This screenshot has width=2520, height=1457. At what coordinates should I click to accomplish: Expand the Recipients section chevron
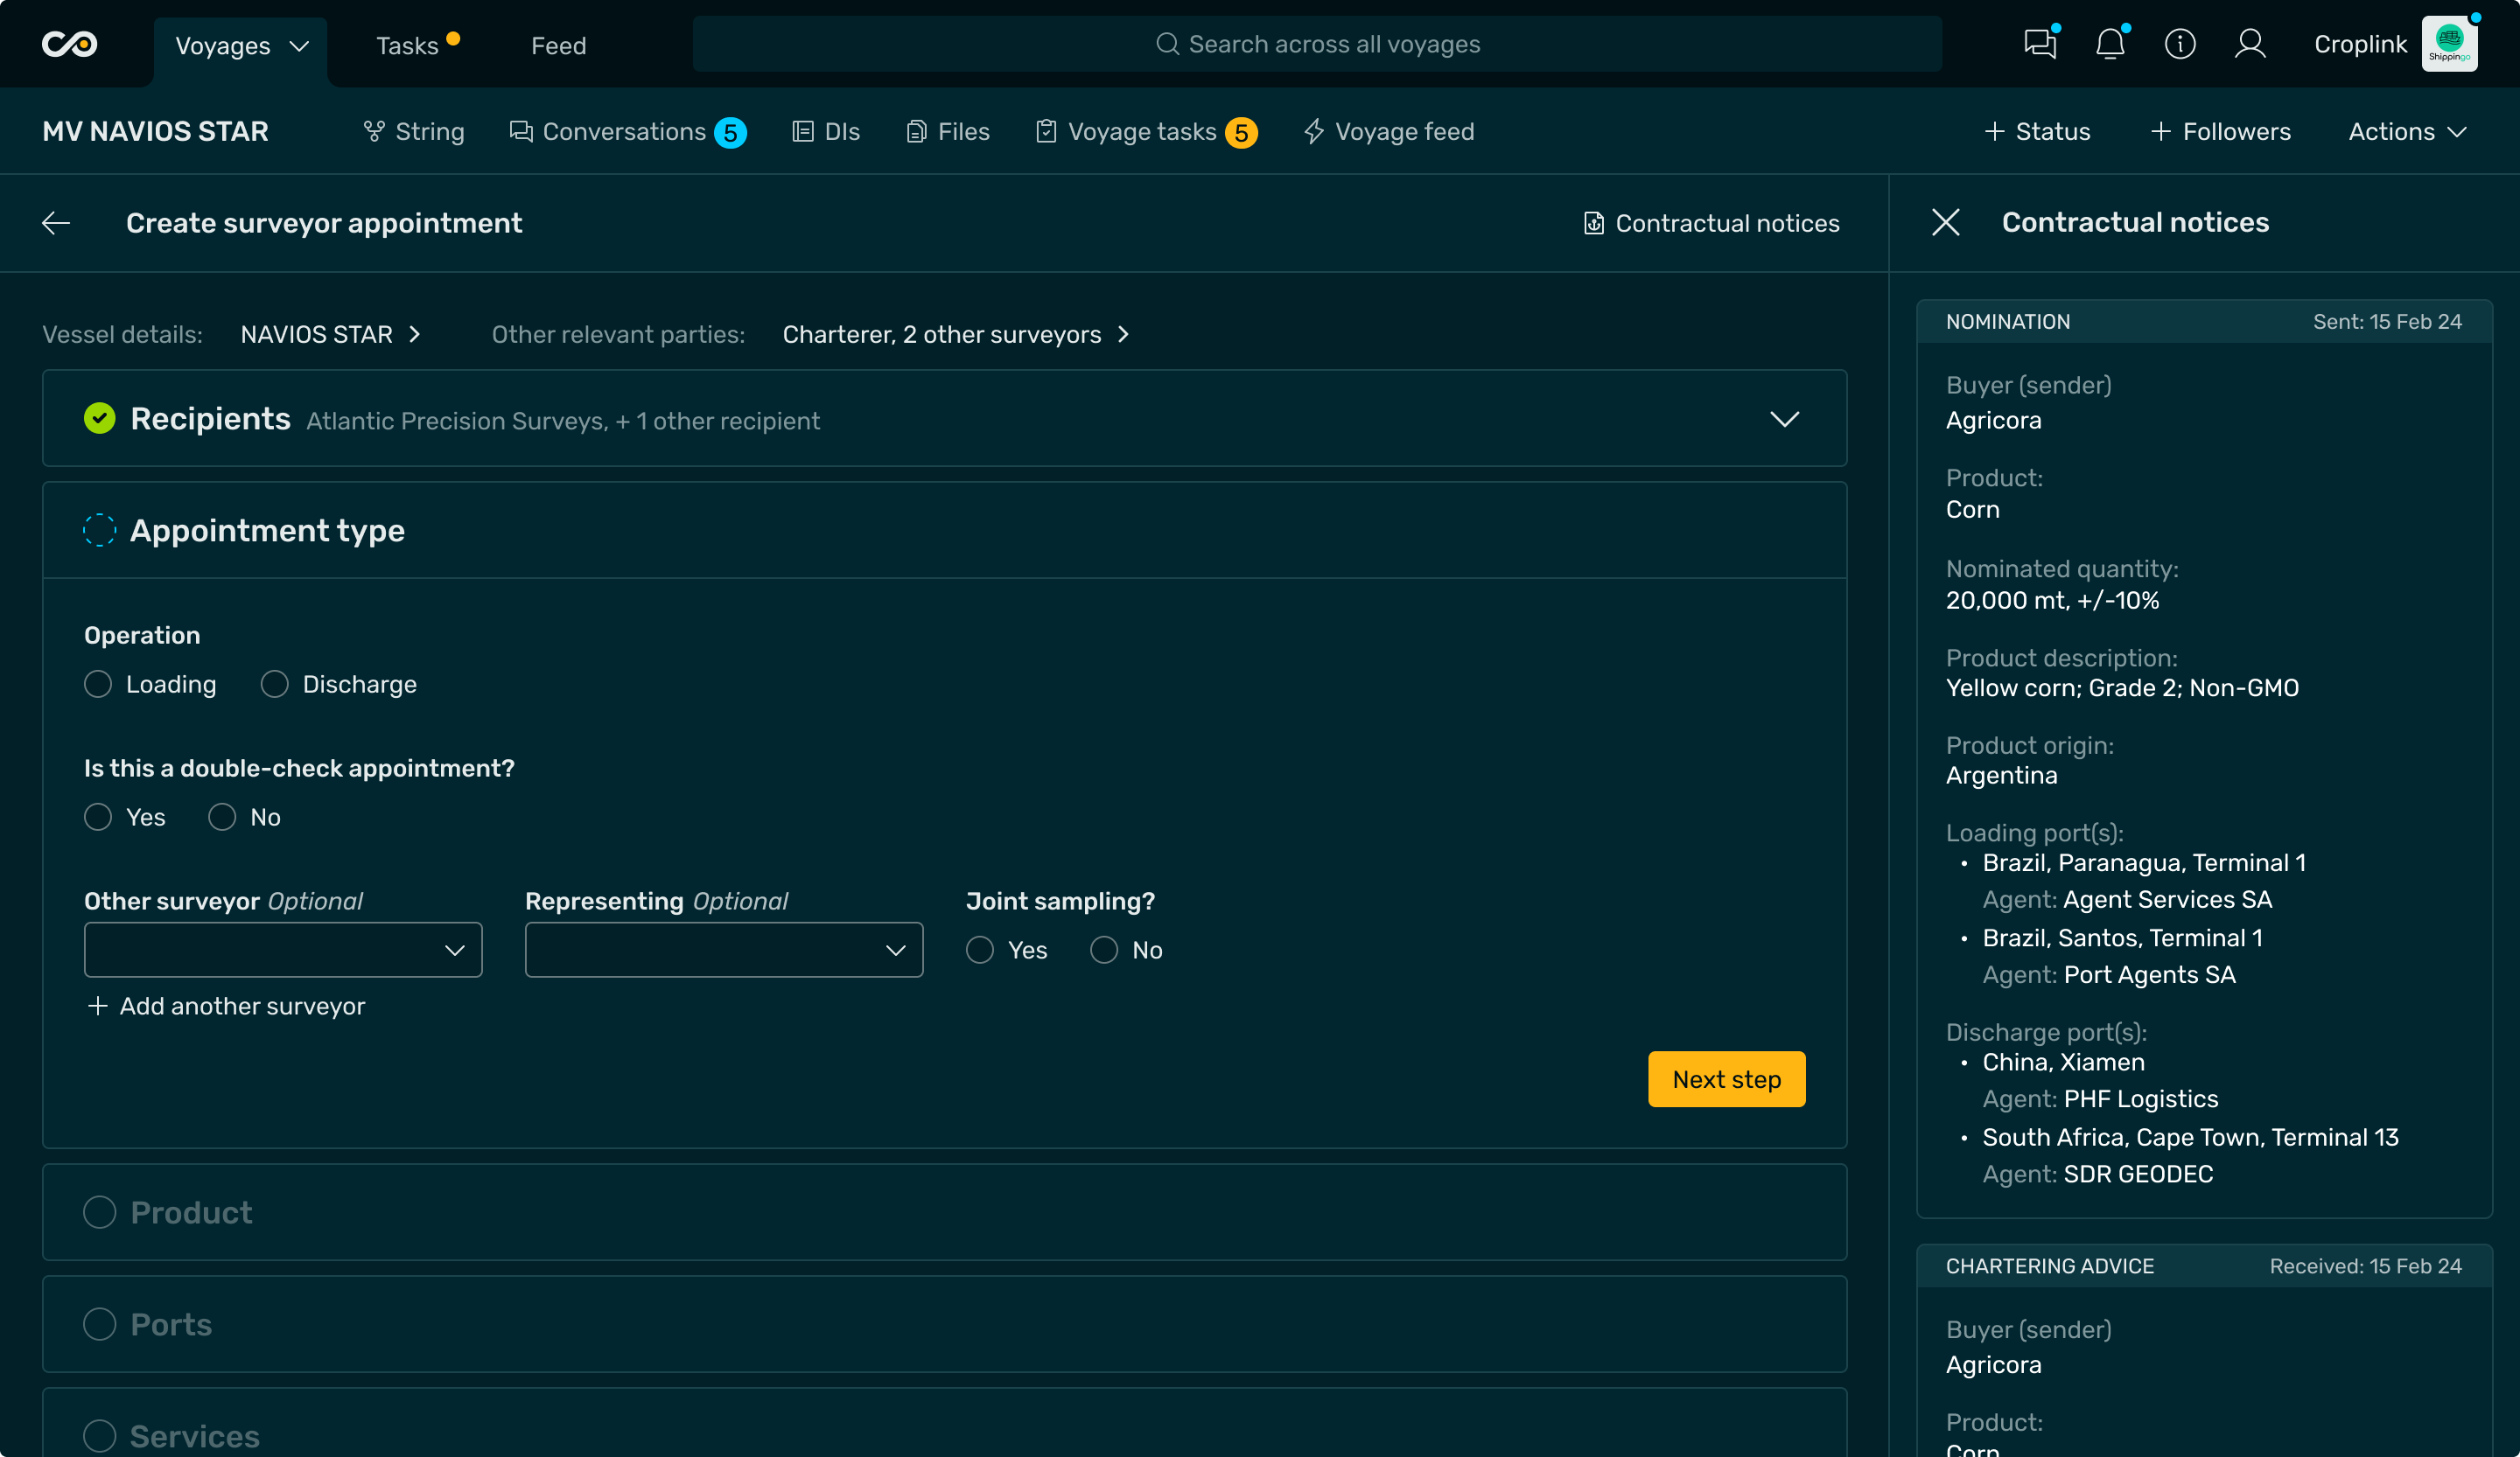click(x=1784, y=419)
